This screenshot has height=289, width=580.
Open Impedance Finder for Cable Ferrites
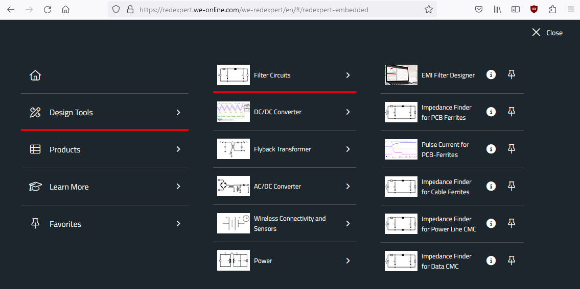(x=447, y=187)
